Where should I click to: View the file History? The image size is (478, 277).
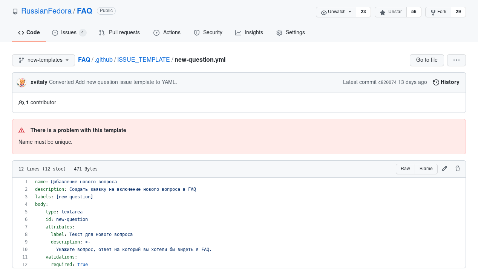click(x=446, y=82)
